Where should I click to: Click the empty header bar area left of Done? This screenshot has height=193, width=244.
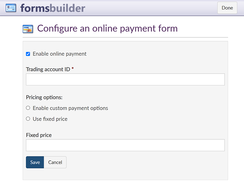[149, 8]
